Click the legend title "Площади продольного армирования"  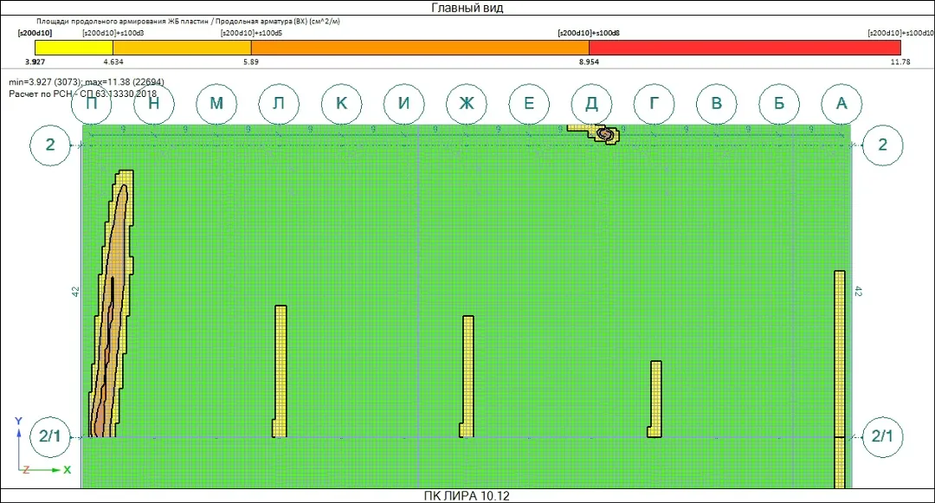coord(188,22)
